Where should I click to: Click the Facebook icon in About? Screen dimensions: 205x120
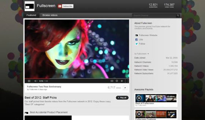136,40
